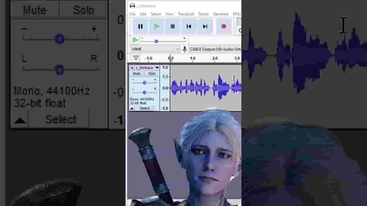367x206 pixels.
Task: Solo the z_Minthara track
Action: point(152,74)
